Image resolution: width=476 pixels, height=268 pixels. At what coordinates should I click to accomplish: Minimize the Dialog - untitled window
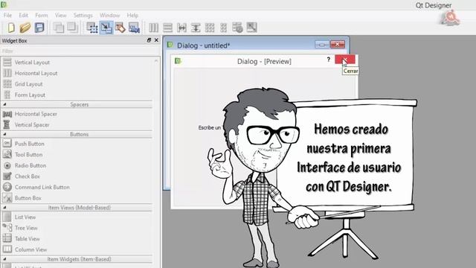pos(322,45)
